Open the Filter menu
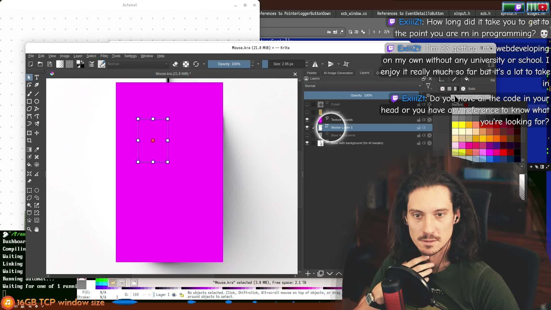 pyautogui.click(x=104, y=56)
